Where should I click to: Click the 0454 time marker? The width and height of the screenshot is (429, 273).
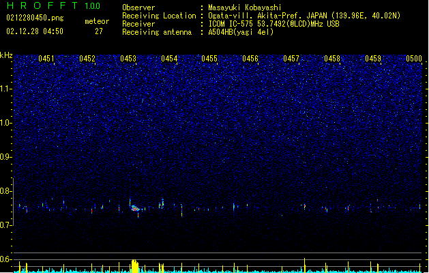(169, 59)
